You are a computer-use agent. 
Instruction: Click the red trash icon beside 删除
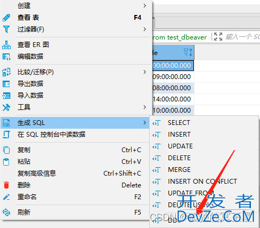(x=6, y=185)
